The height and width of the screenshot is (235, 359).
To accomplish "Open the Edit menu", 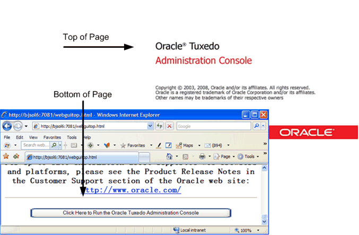I will coord(20,137).
